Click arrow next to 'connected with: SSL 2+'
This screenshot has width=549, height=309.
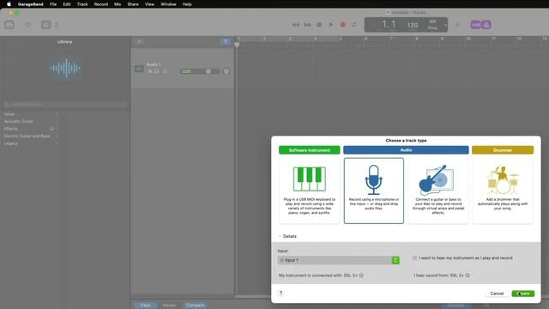click(361, 276)
